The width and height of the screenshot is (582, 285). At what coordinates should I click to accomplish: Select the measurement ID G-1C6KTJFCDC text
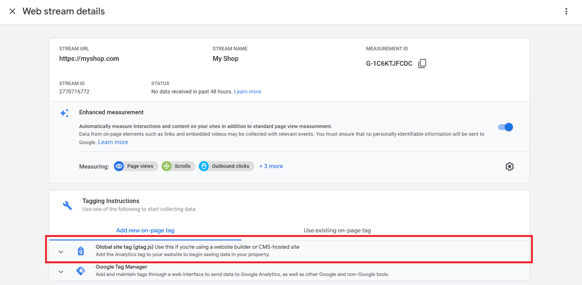(389, 63)
